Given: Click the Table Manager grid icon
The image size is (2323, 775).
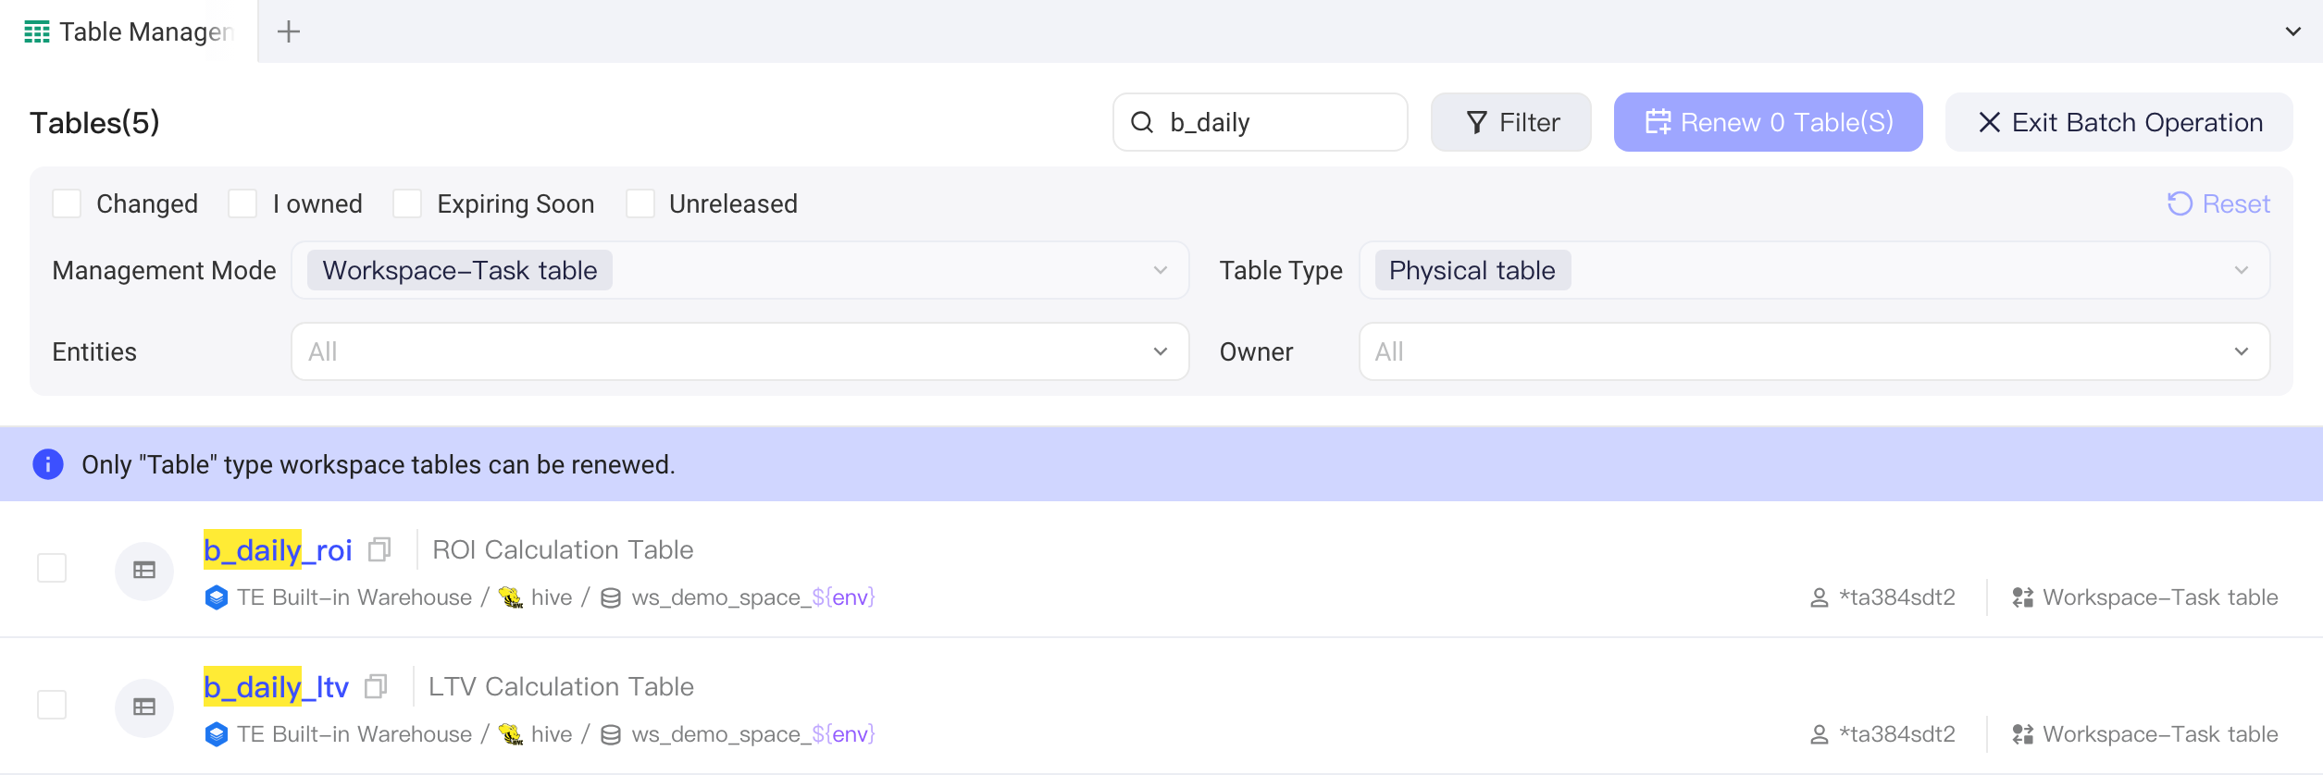Looking at the screenshot, I should [37, 31].
